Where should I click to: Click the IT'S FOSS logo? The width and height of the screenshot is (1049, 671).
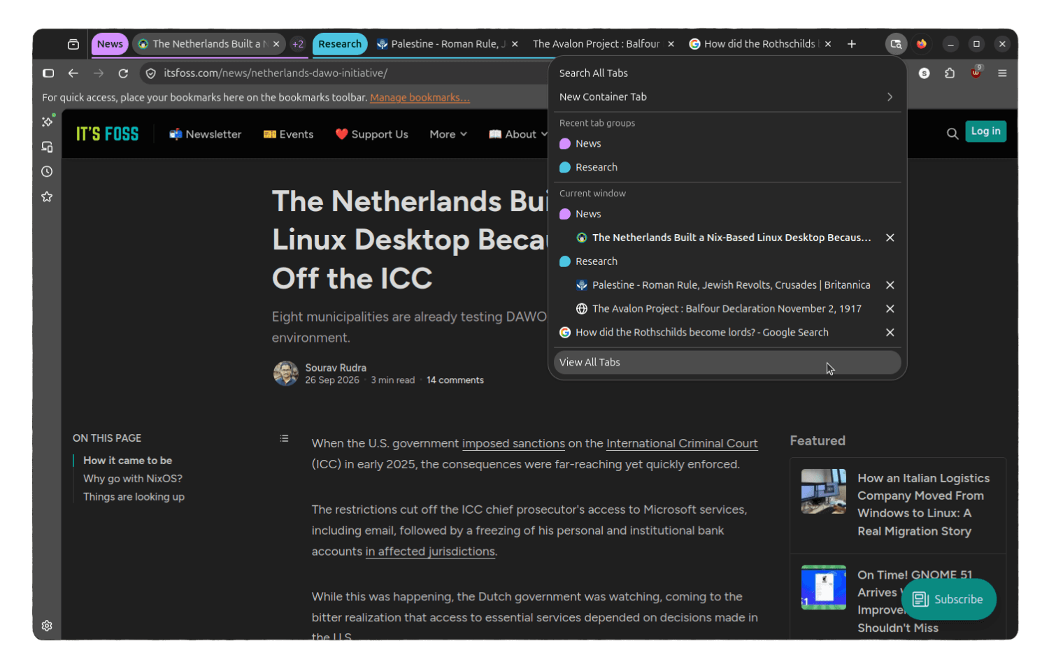107,134
